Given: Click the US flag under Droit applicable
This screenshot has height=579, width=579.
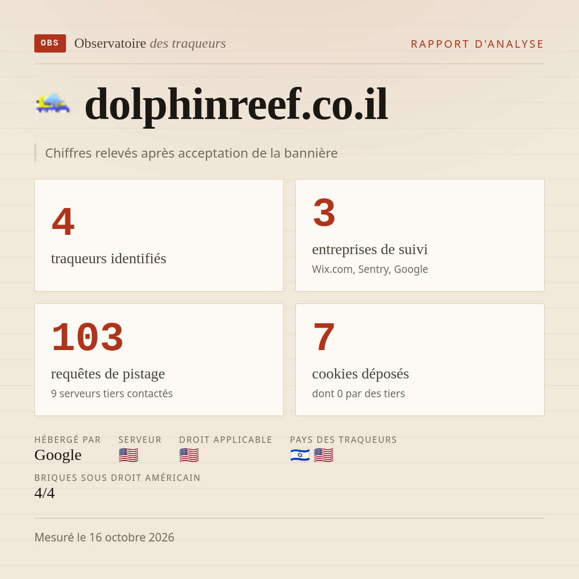Looking at the screenshot, I should click(189, 455).
